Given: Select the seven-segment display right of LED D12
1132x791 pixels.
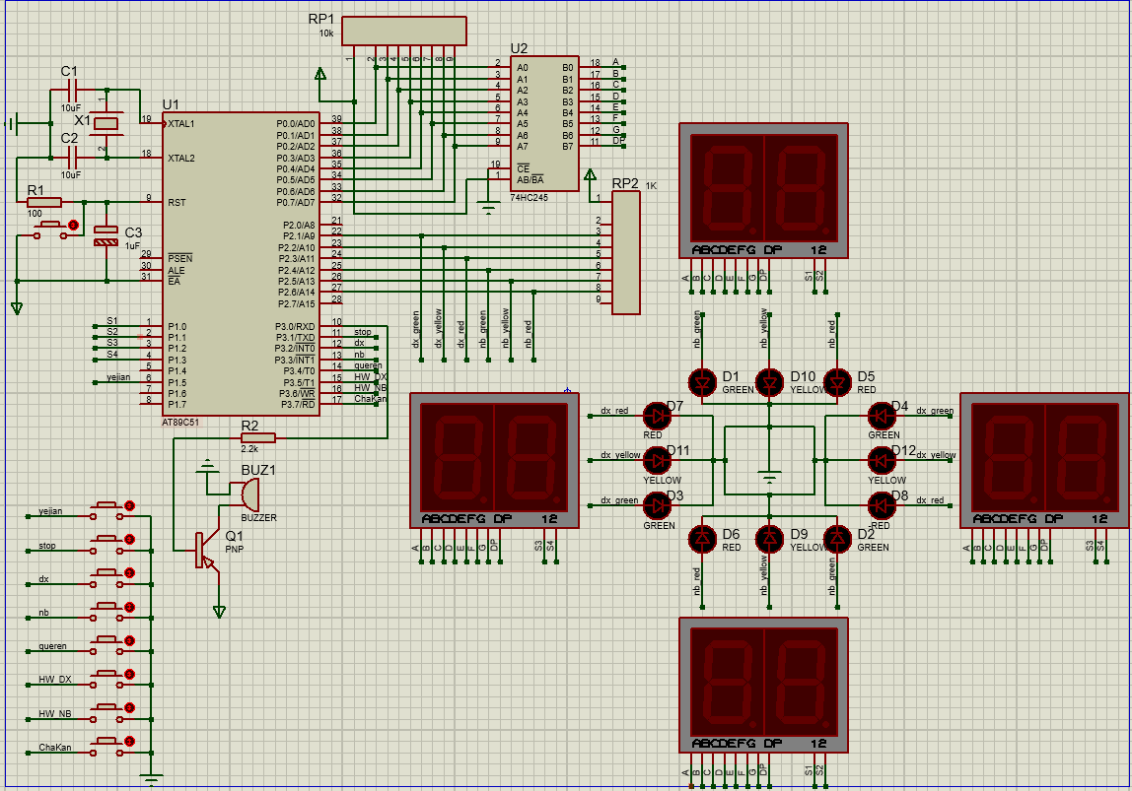Looking at the screenshot, I should [x=1044, y=460].
